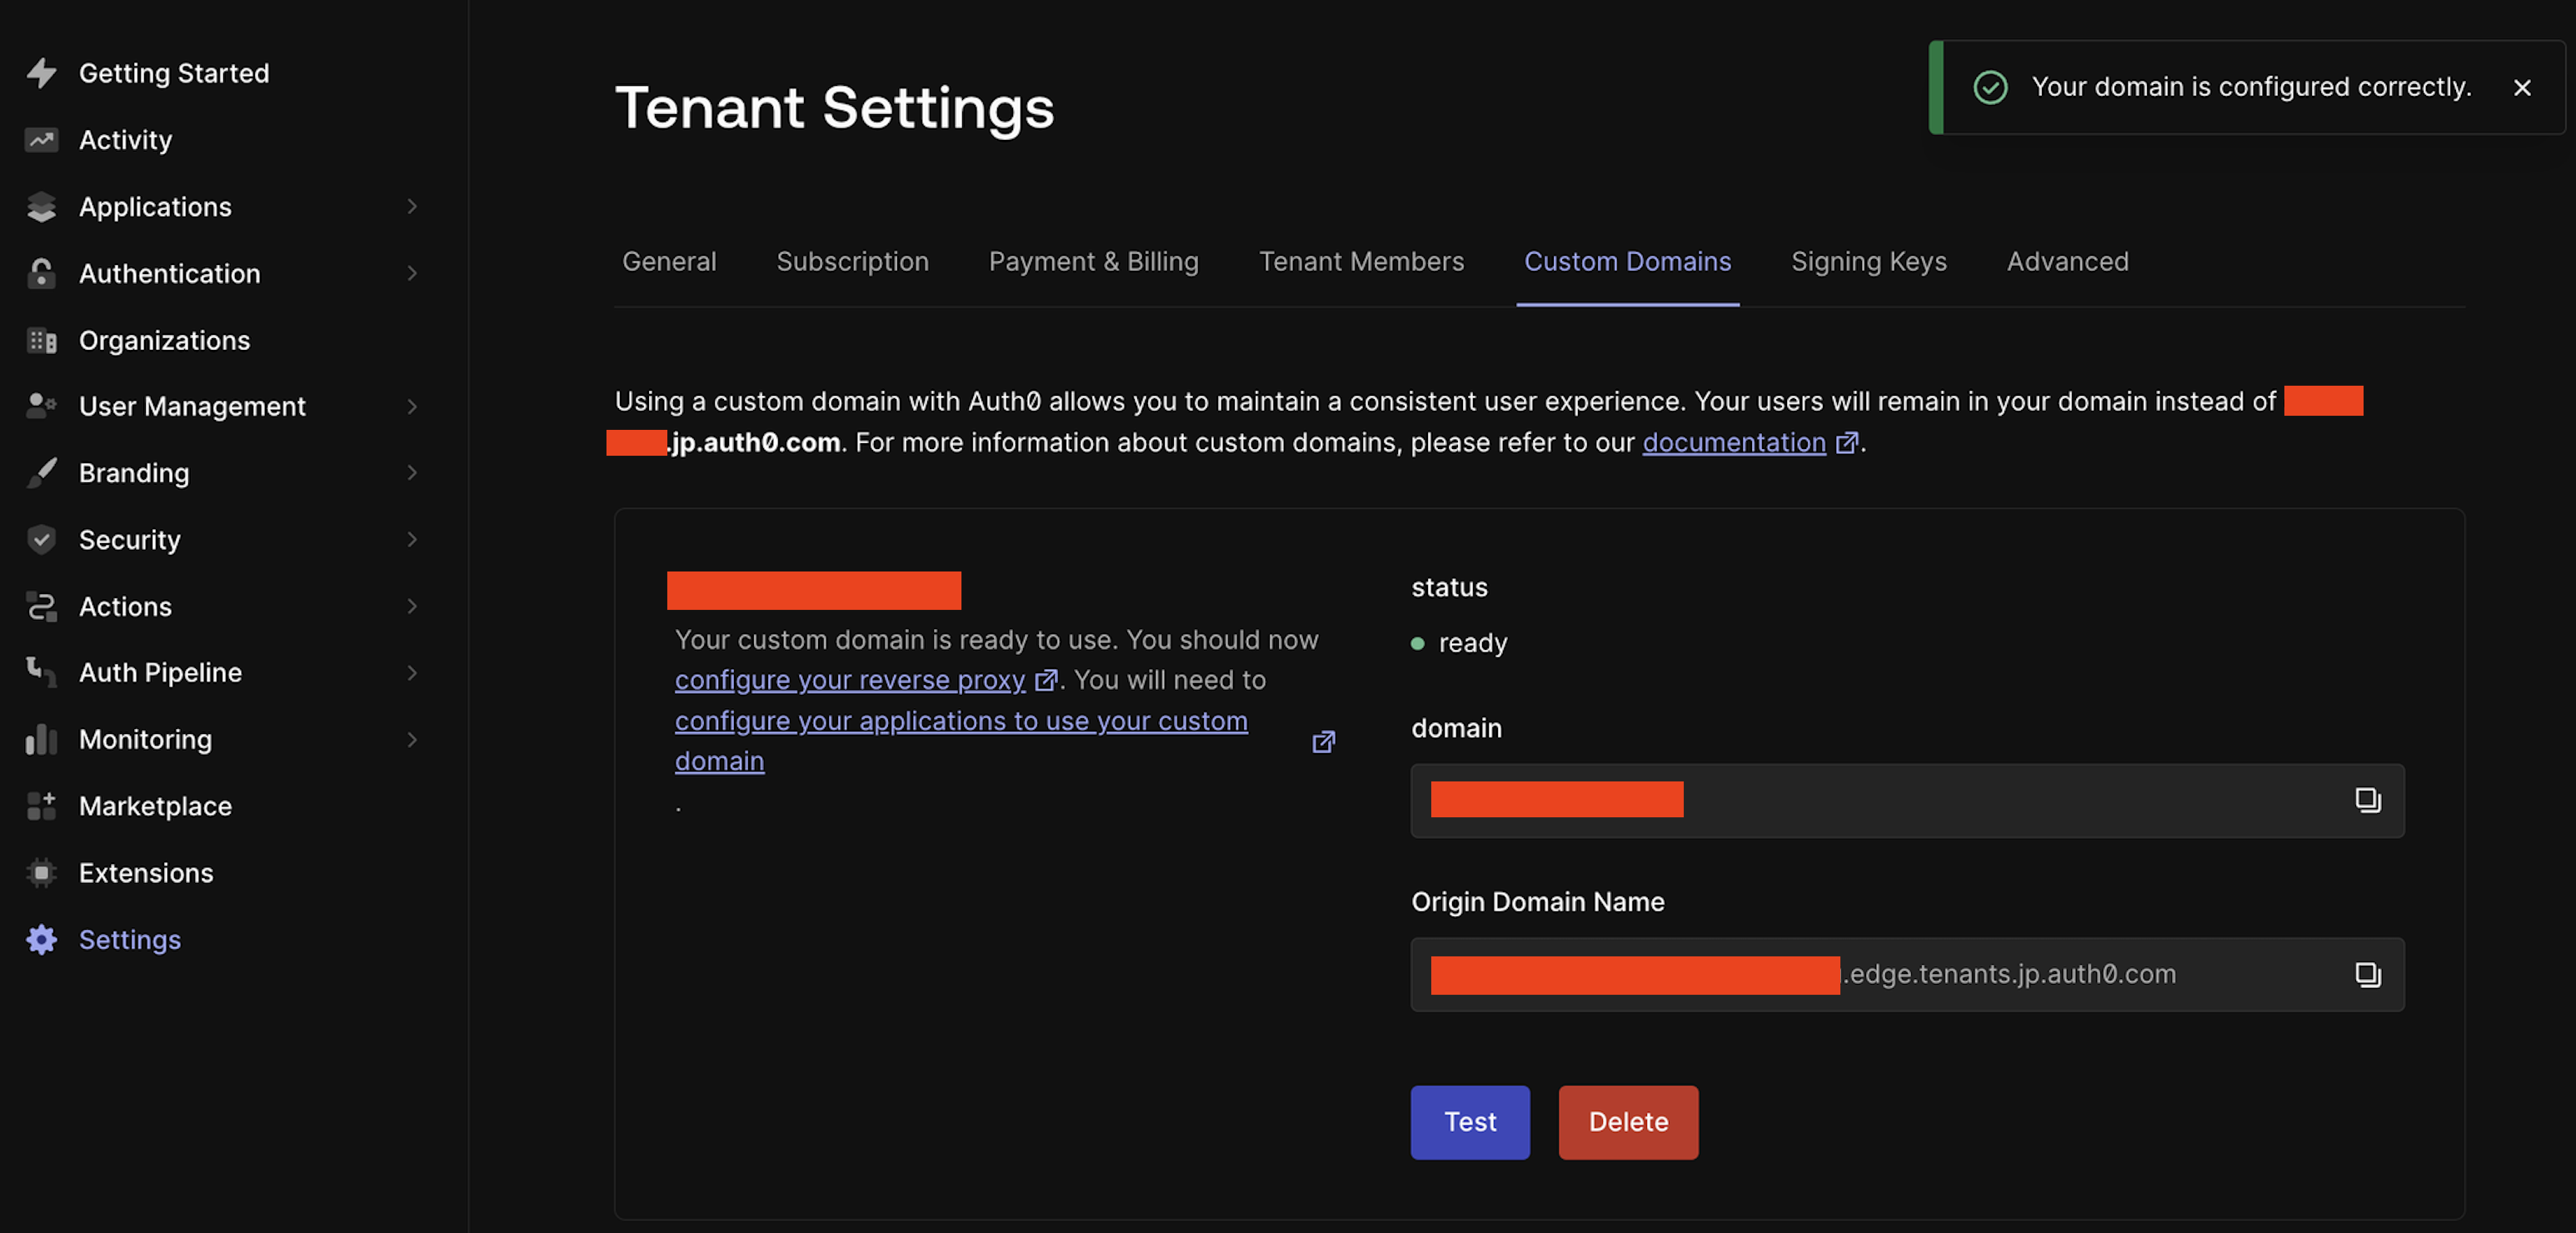The height and width of the screenshot is (1233, 2576).
Task: Click the User Management people icon
Action: (41, 406)
